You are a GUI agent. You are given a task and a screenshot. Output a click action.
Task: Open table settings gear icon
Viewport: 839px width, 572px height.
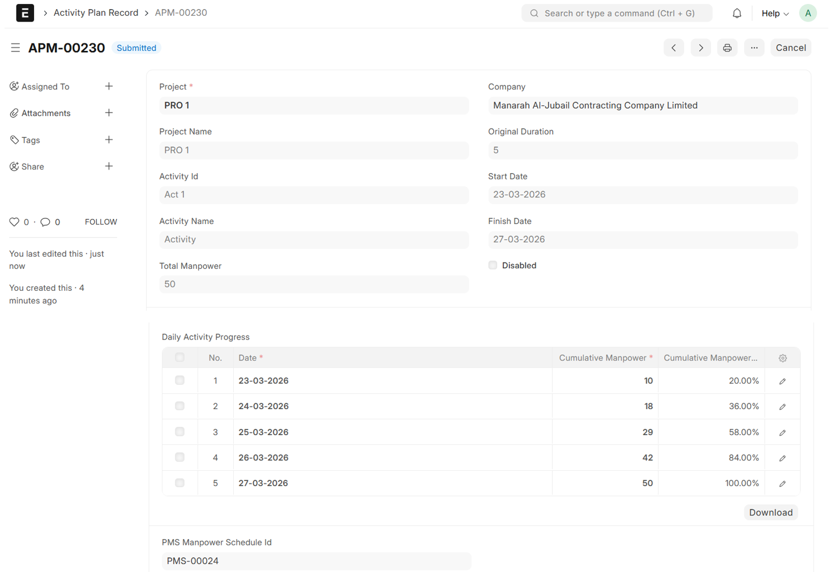[782, 358]
